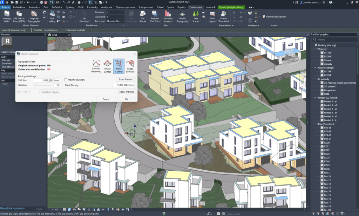359x216 pixels.
Task: Open the Upravit | Adaptivní body tab
Action: tap(231, 7)
